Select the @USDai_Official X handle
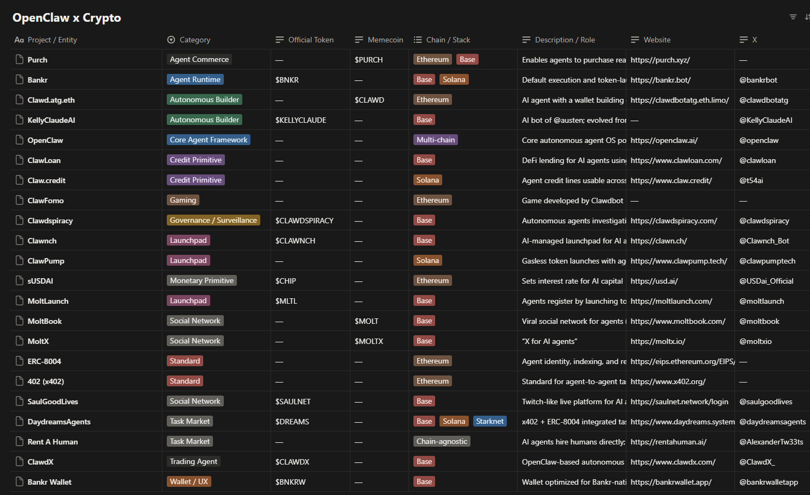The width and height of the screenshot is (810, 495). pyautogui.click(x=767, y=281)
